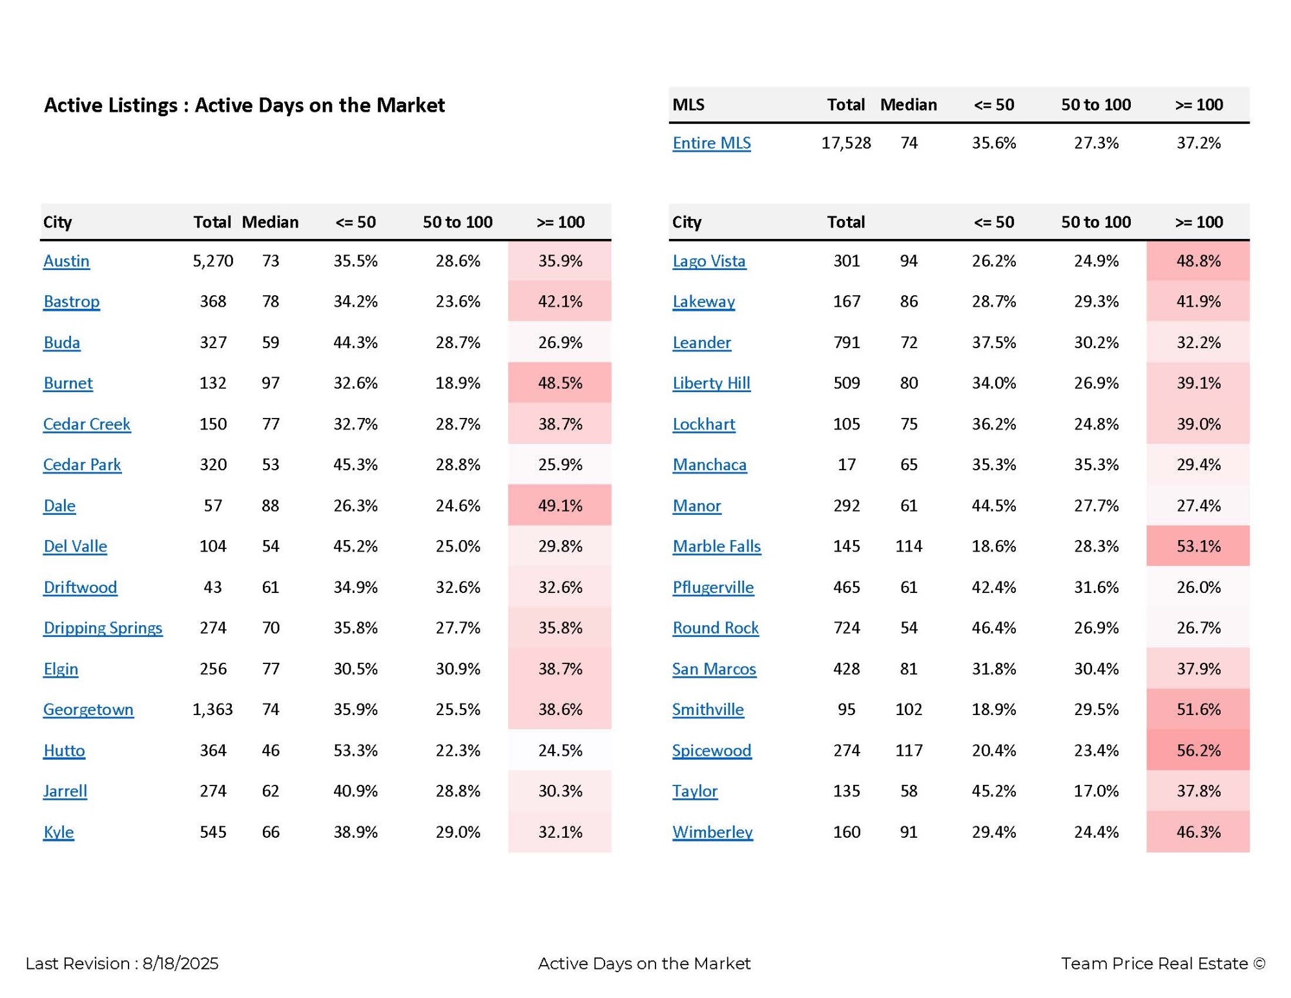The image size is (1291, 998).
Task: Click the left table Median column header
Action: (x=270, y=222)
